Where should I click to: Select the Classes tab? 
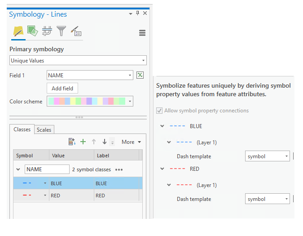[x=22, y=129]
